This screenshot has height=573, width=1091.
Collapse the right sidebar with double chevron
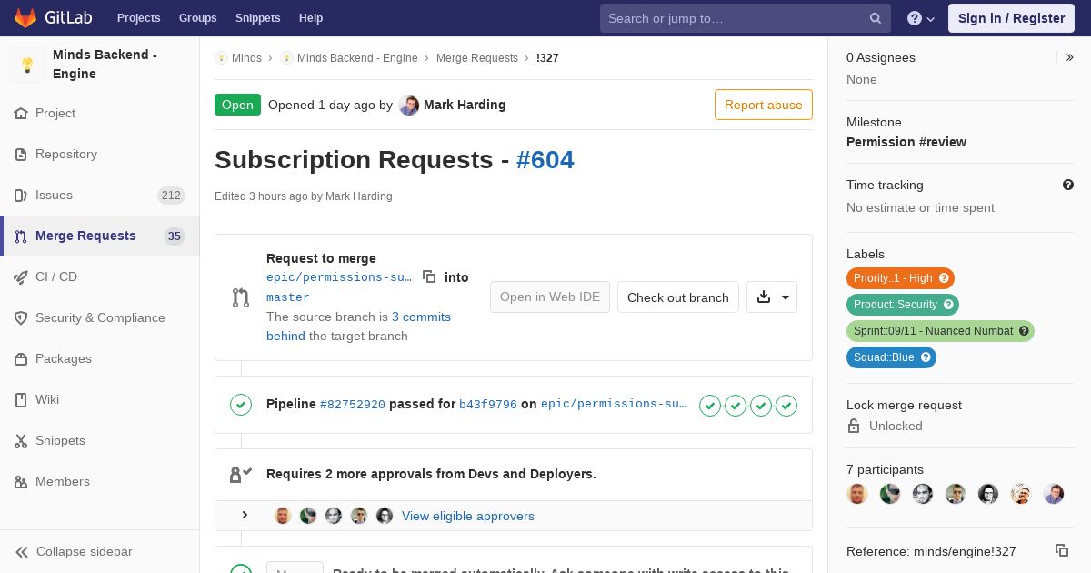(x=1069, y=57)
